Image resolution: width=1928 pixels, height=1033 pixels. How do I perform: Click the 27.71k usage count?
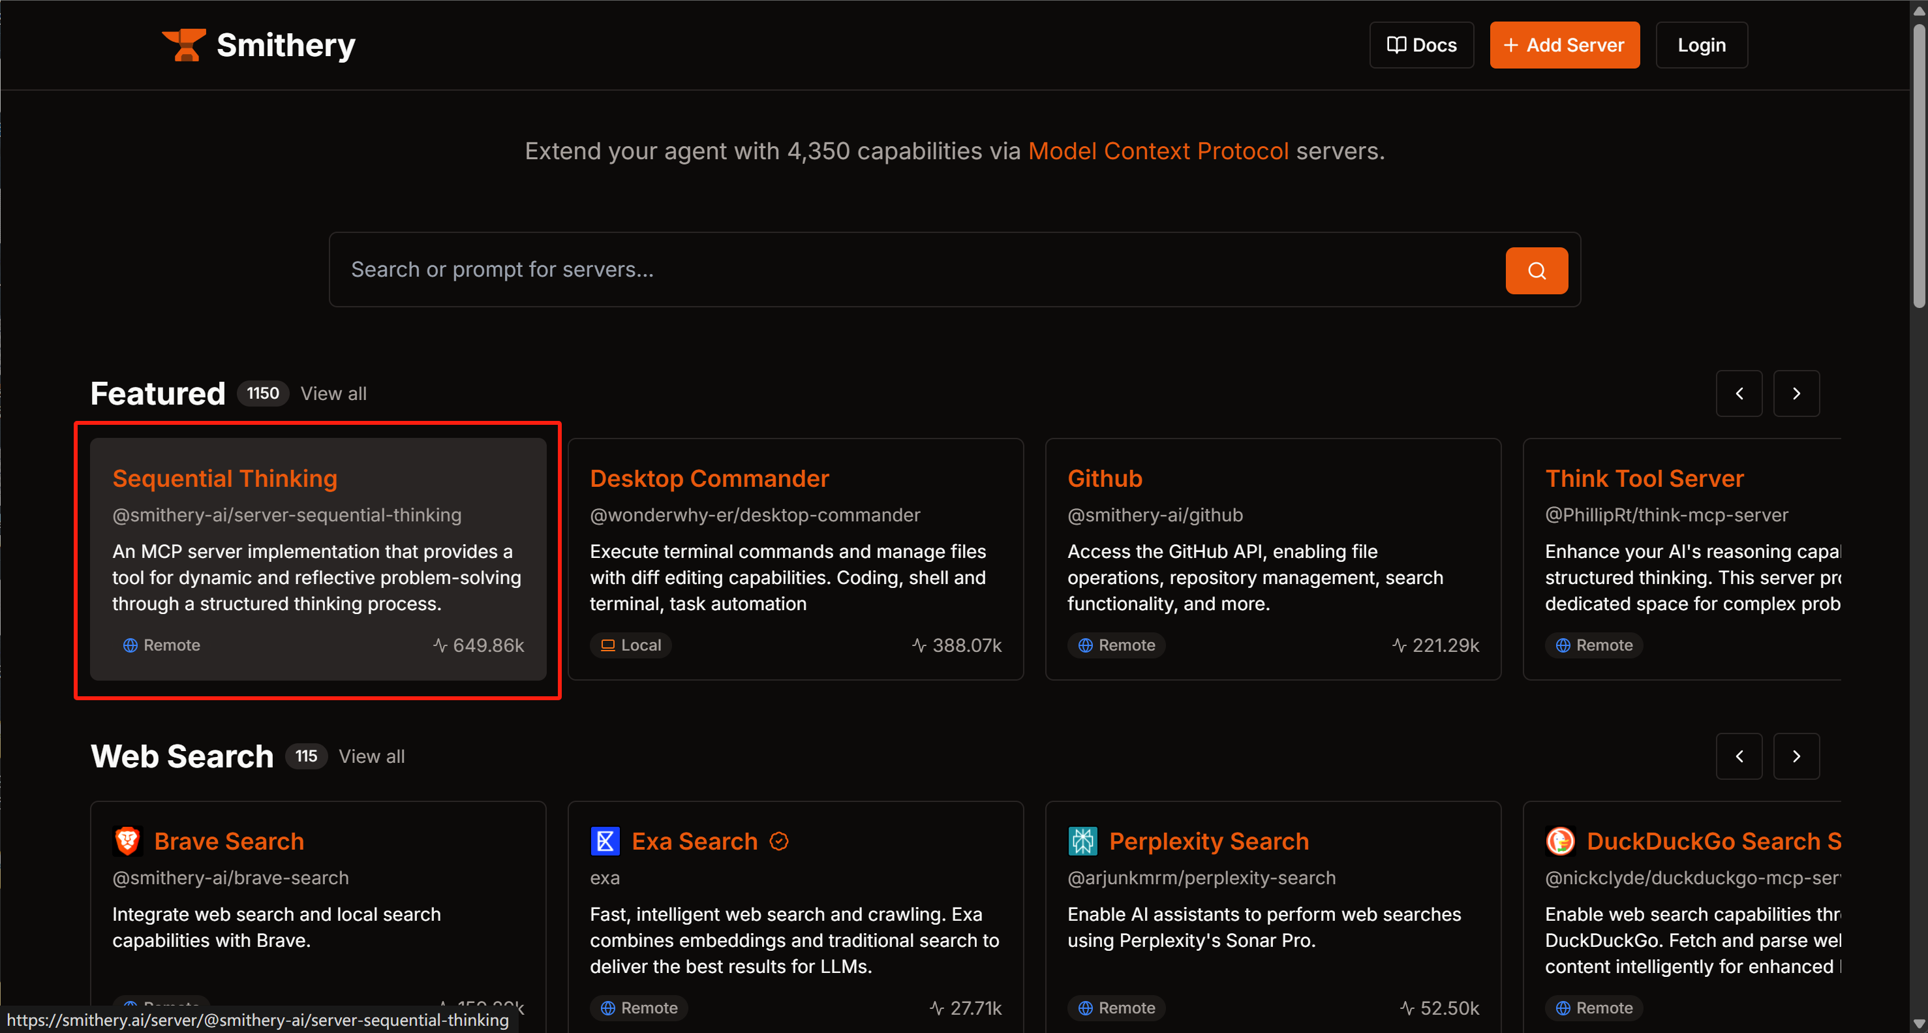coord(966,1008)
